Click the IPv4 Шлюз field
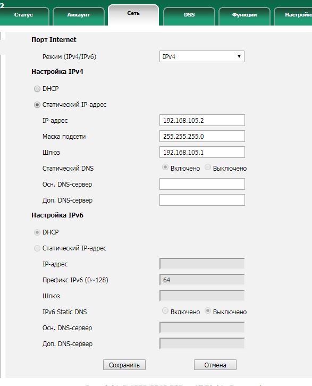The image size is (312, 386). [202, 152]
